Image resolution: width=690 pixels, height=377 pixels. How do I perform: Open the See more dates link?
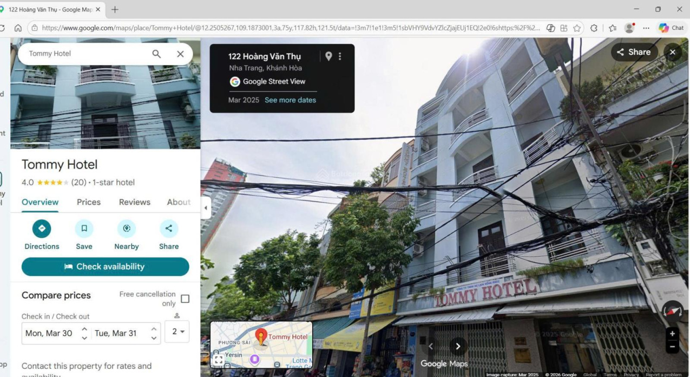click(x=290, y=100)
